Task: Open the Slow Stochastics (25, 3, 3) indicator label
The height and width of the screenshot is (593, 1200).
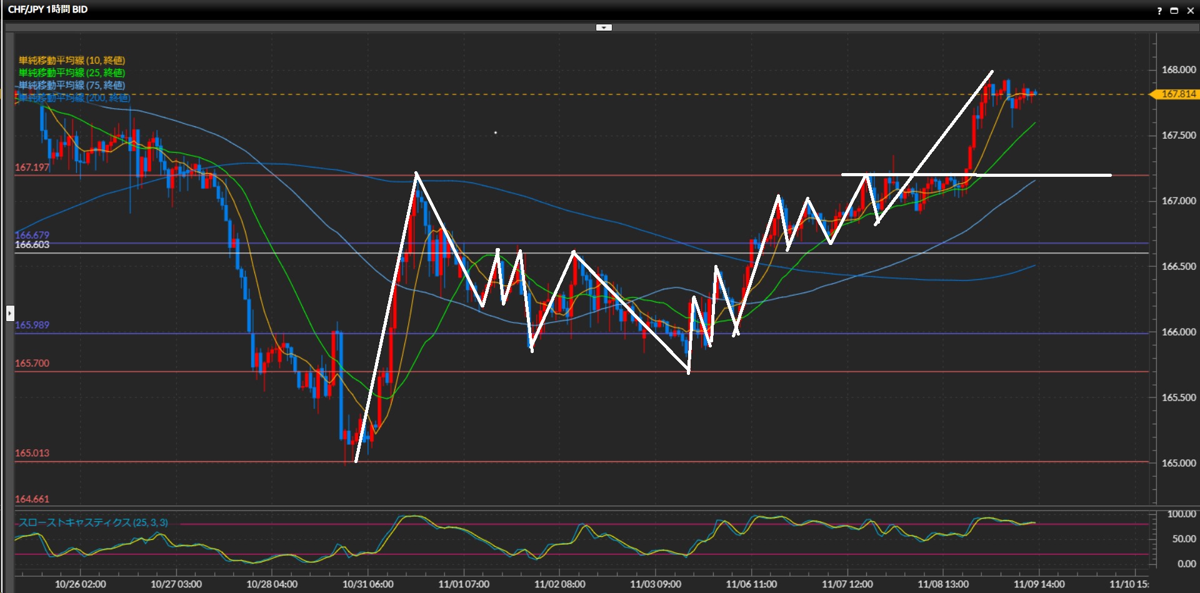Action: [x=93, y=523]
